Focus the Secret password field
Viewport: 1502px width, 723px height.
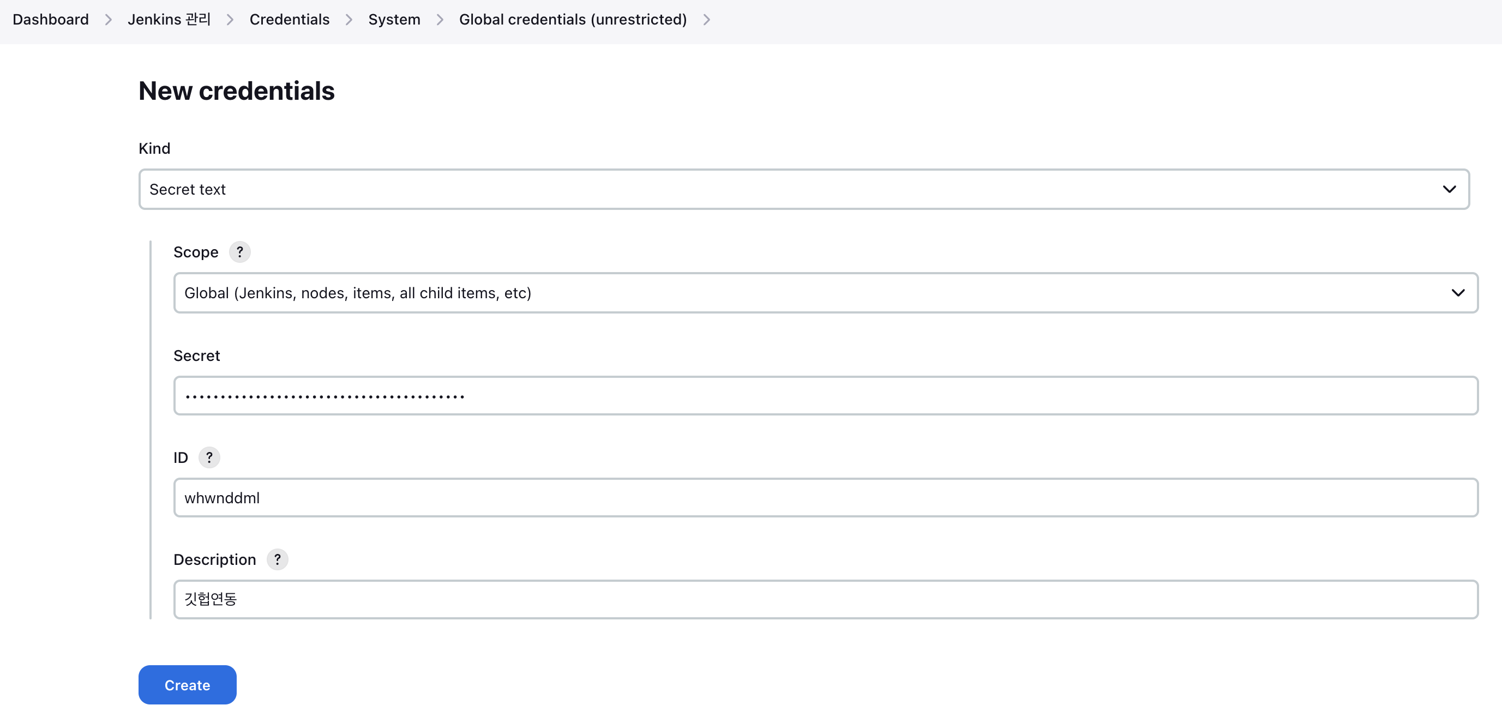point(825,395)
